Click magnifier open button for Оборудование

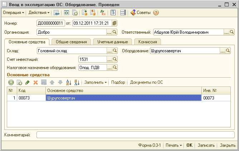click(x=228, y=51)
